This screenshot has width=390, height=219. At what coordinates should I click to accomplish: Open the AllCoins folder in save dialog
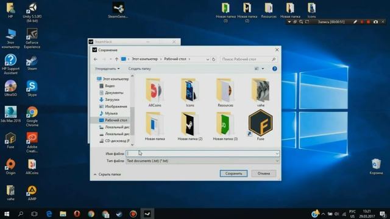tap(154, 92)
